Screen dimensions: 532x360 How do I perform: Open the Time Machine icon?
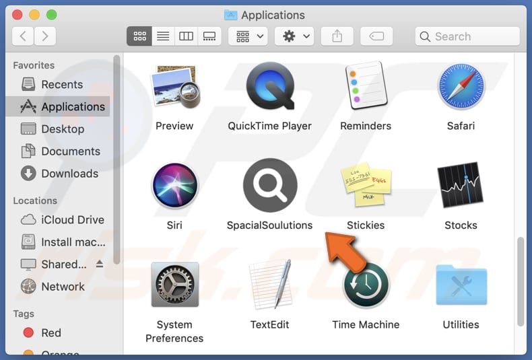point(366,285)
